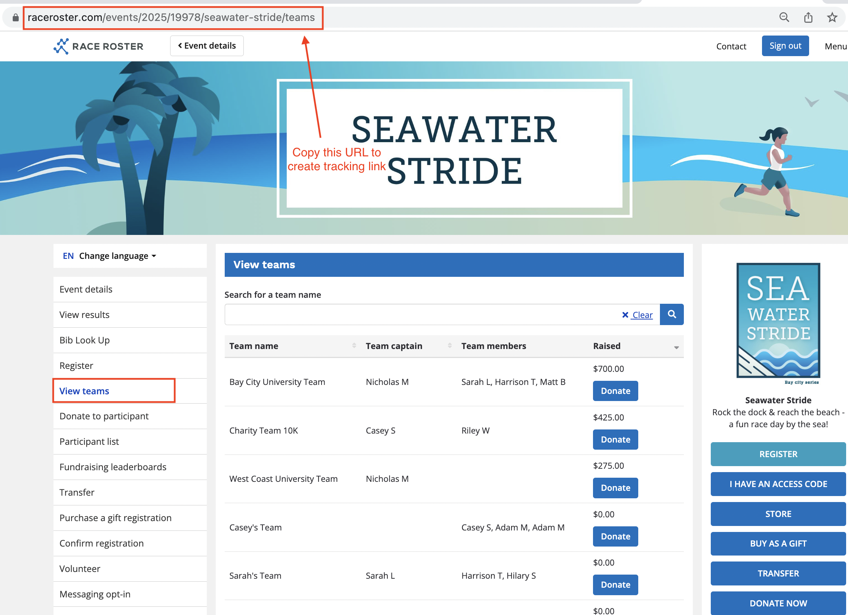Donate to Bay City University Team
Image resolution: width=848 pixels, height=615 pixels.
(x=615, y=391)
